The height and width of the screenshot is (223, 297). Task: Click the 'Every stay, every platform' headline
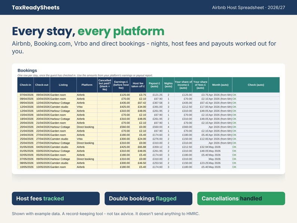tap(88, 31)
